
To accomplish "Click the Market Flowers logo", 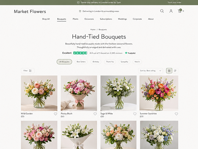I will click(30, 11).
